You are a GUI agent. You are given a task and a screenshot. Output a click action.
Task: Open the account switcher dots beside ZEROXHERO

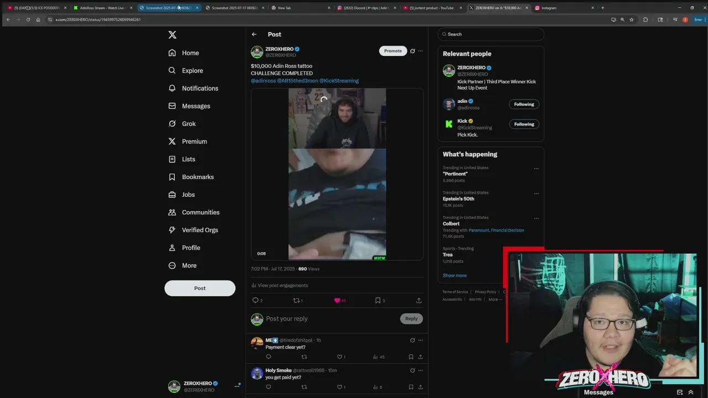point(237,386)
